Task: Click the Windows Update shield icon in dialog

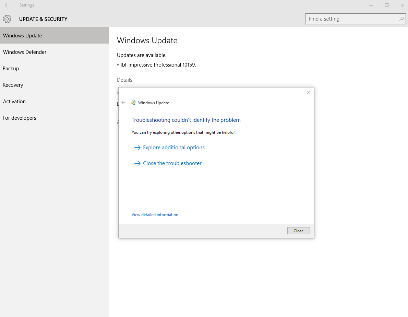Action: pyautogui.click(x=133, y=103)
